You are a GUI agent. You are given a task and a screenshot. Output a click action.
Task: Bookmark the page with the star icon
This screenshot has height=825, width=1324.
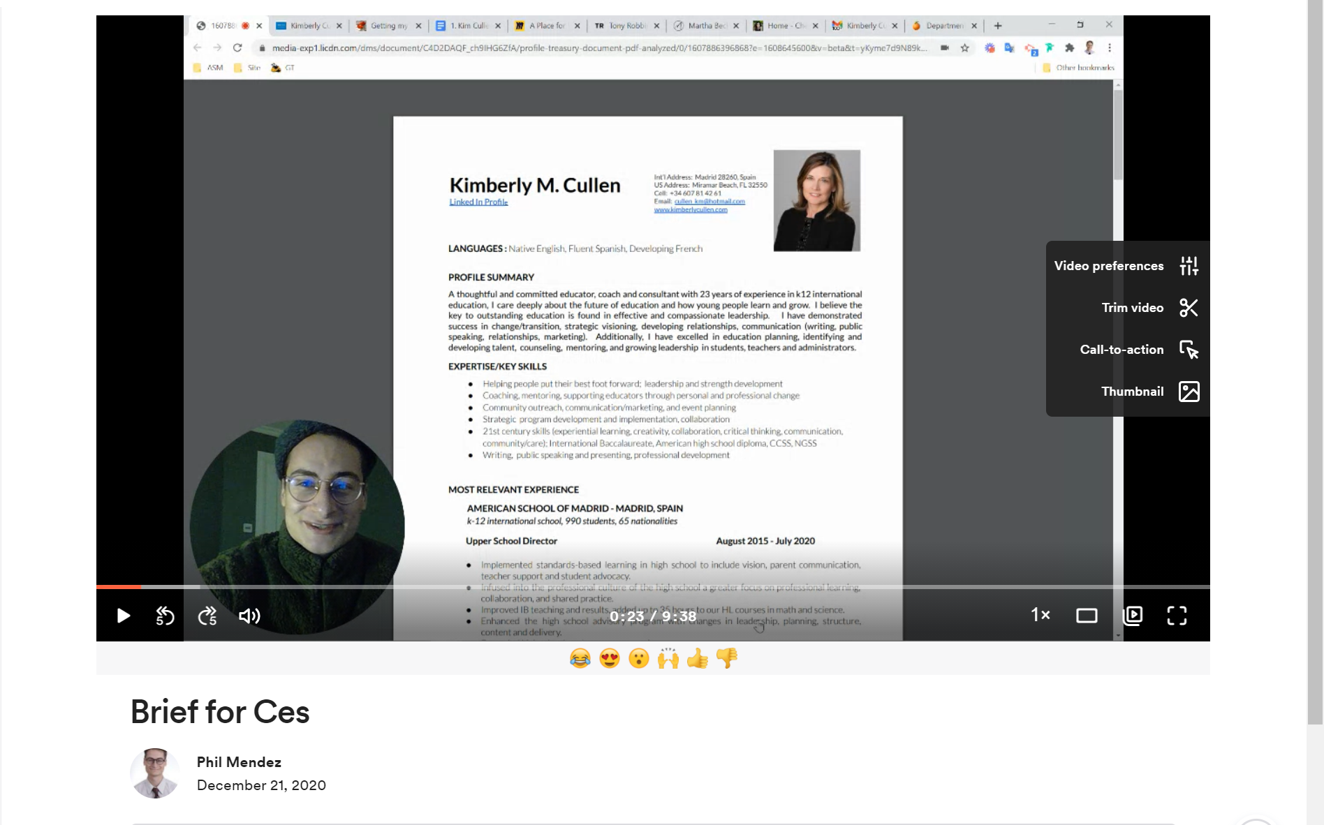coord(965,49)
